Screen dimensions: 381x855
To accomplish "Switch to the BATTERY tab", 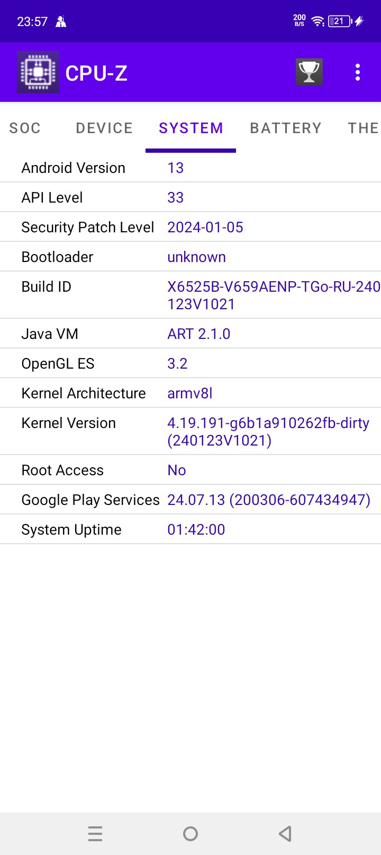I will tap(286, 128).
